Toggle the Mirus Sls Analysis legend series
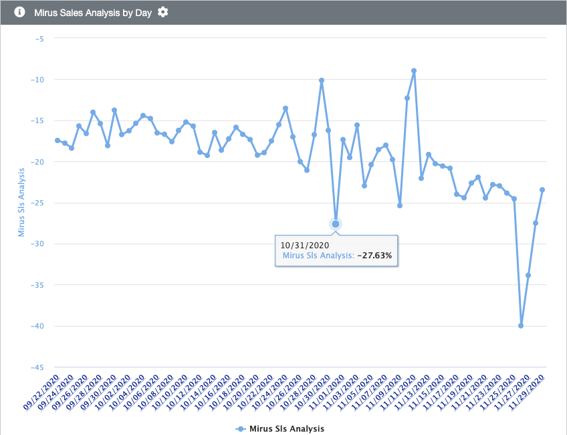Image resolution: width=567 pixels, height=435 pixels. 280,429
